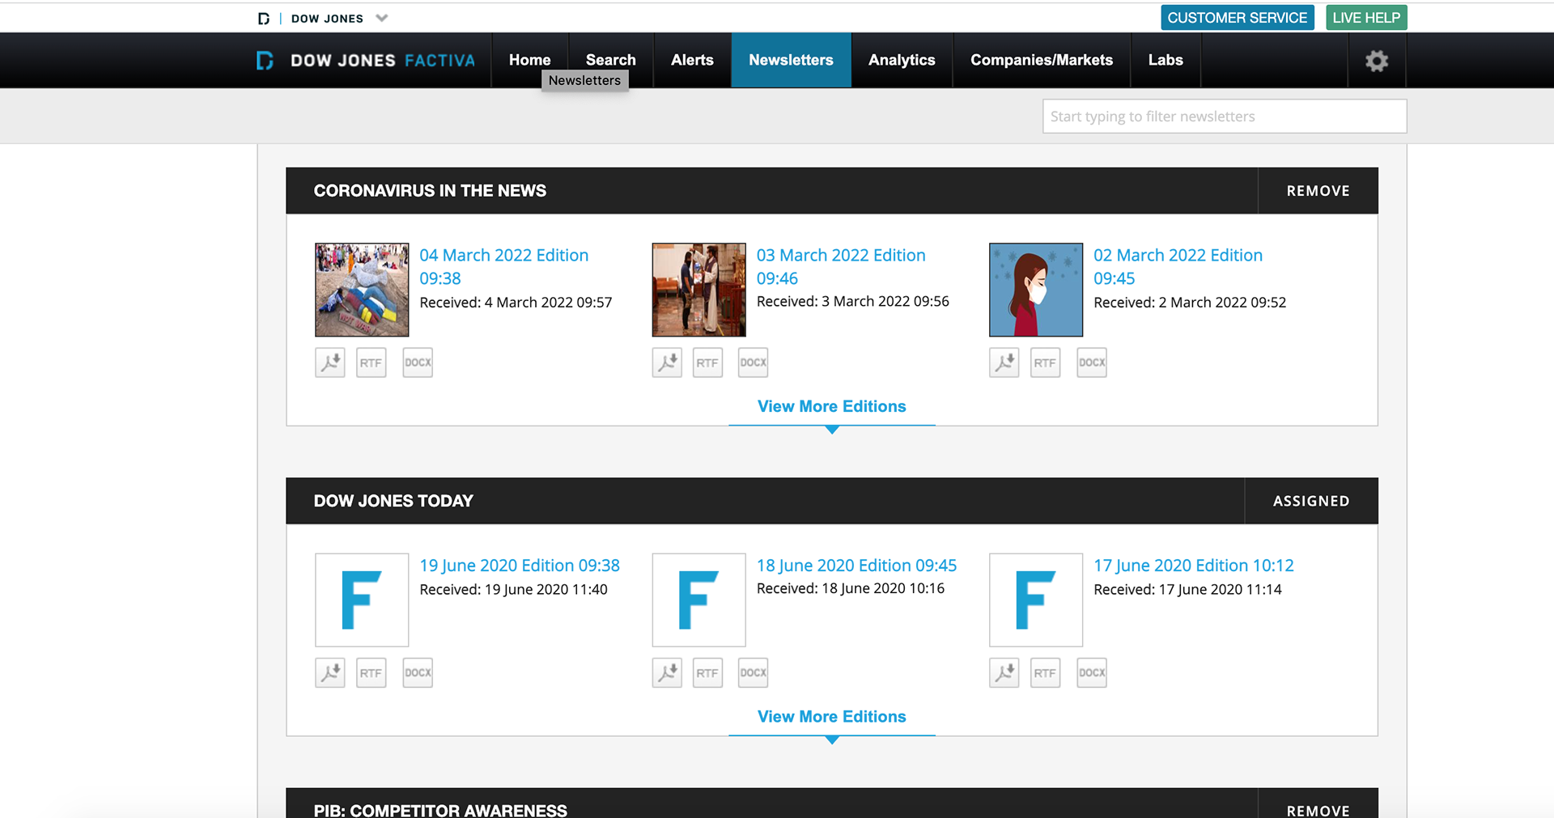The height and width of the screenshot is (818, 1554).
Task: Click the Coronavirus in the News heading
Action: 430,191
